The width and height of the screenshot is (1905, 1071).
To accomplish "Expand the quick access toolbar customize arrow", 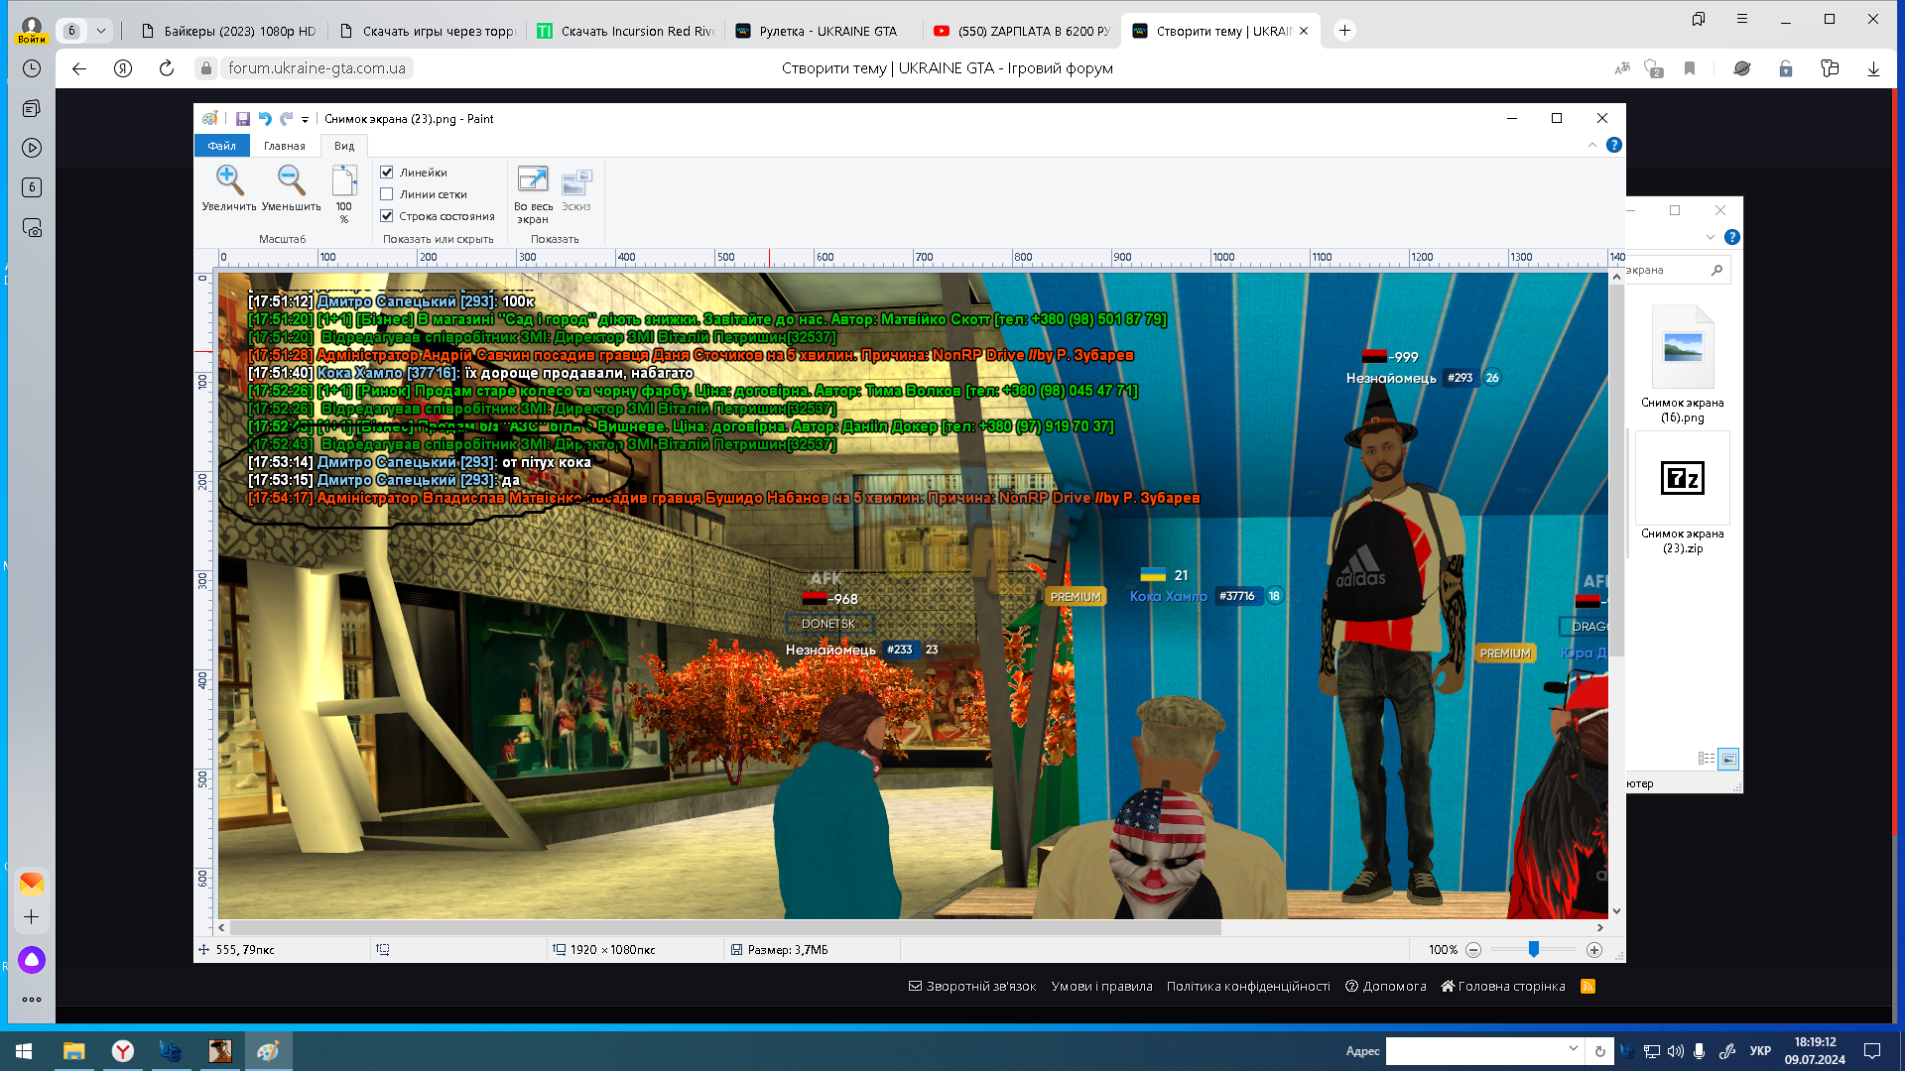I will [305, 120].
